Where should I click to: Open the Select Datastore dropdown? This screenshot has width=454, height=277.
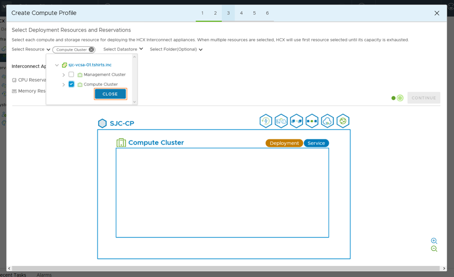tap(123, 49)
